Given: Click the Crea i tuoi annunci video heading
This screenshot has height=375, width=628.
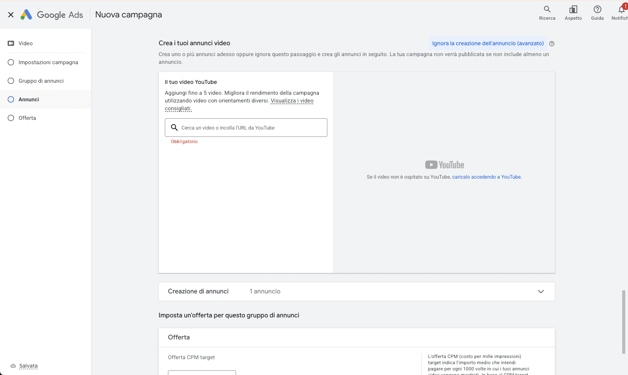Looking at the screenshot, I should [194, 43].
